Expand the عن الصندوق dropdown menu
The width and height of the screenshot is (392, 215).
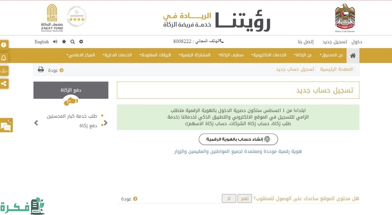coord(331,55)
